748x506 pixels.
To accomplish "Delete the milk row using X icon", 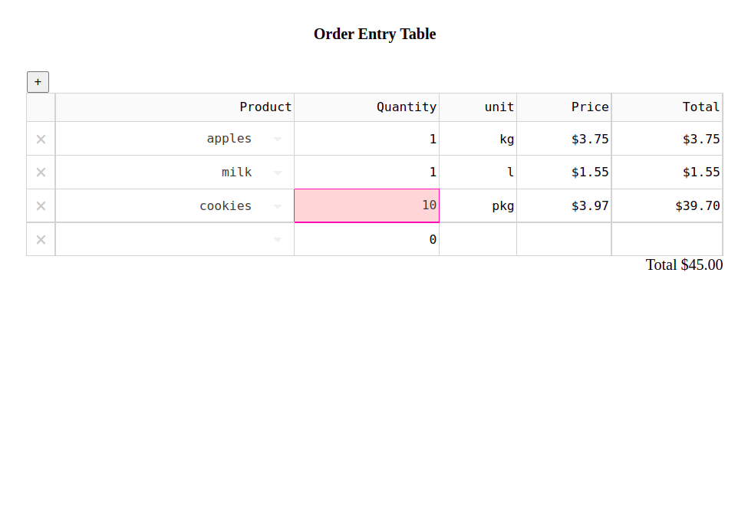I will coord(41,172).
